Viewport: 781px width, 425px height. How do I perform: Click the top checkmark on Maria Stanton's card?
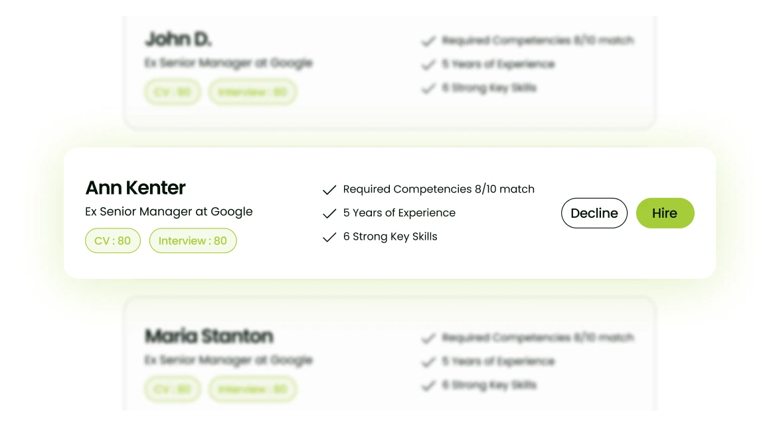click(428, 339)
